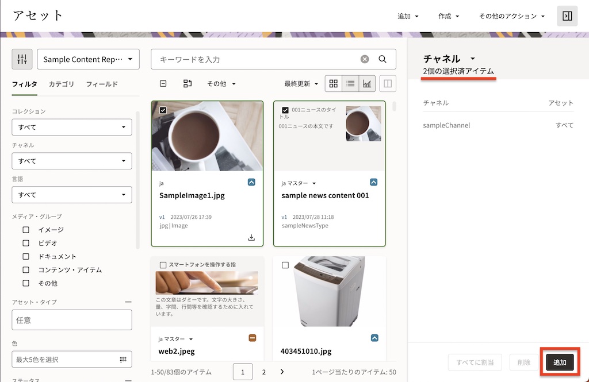Uncheck the SampleImage1.jpg card checkbox

[163, 110]
